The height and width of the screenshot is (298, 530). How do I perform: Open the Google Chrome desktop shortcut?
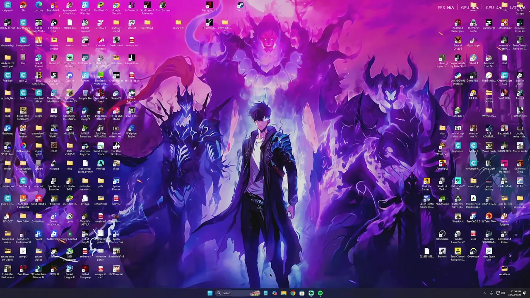click(116, 7)
